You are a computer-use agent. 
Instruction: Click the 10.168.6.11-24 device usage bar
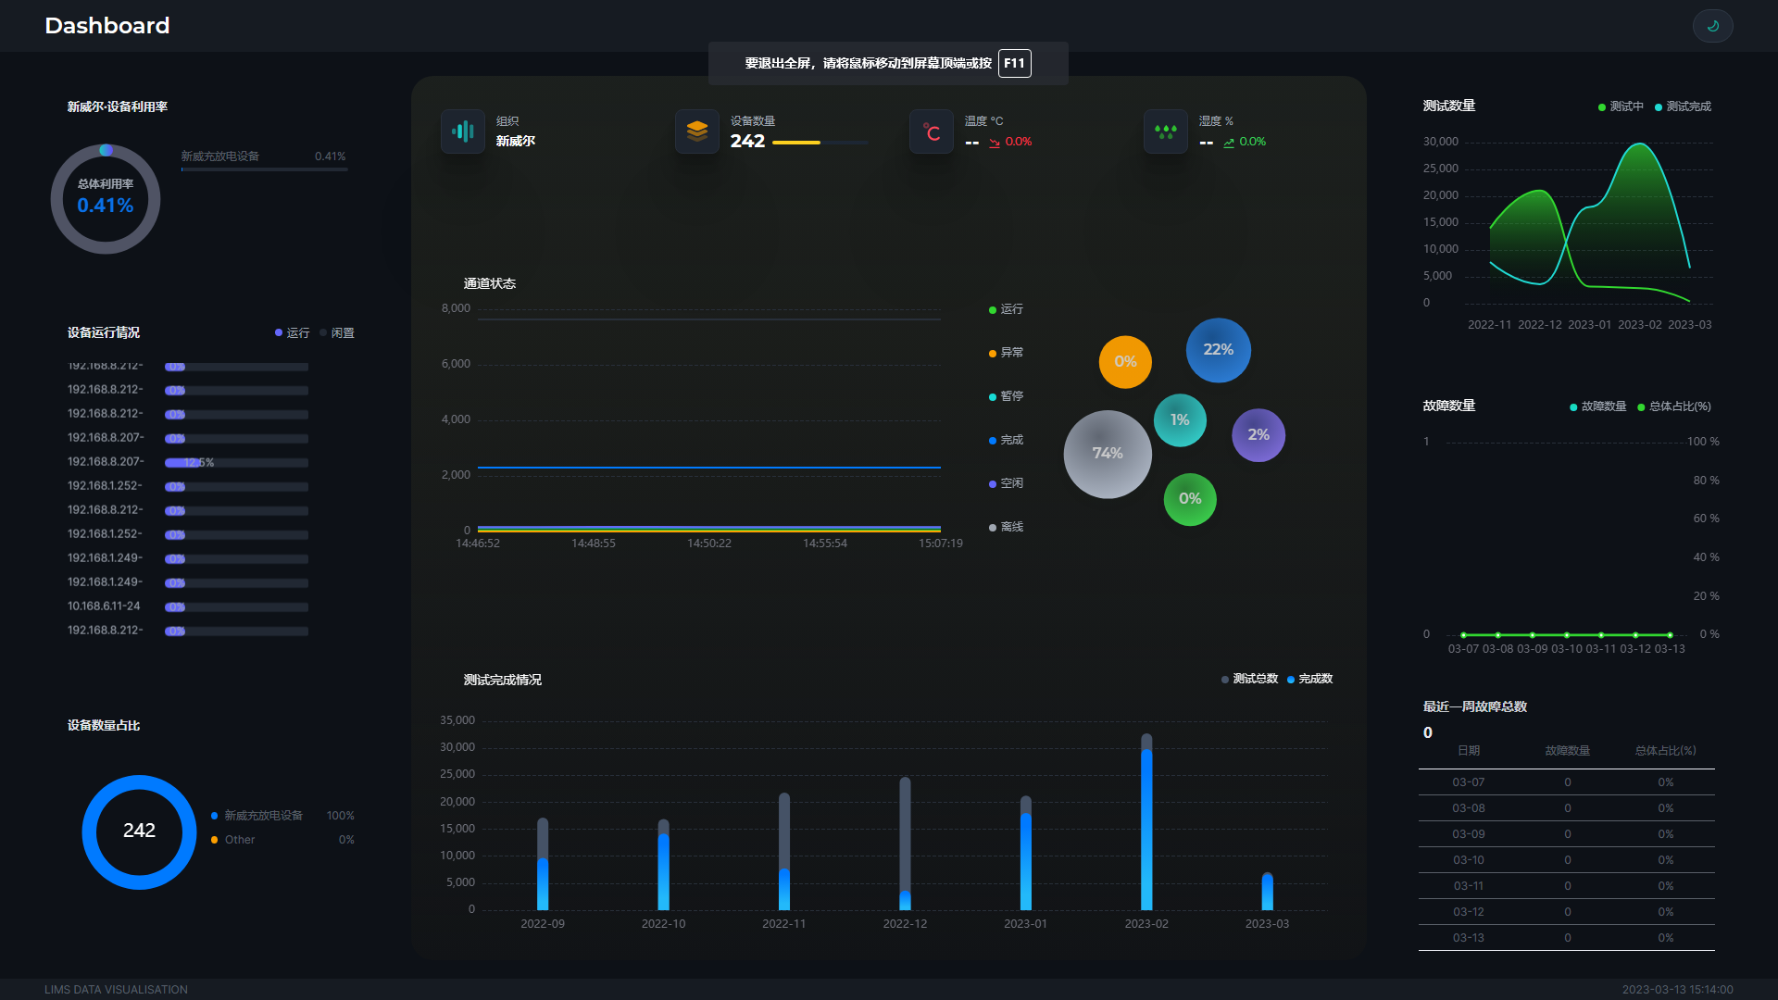236,607
